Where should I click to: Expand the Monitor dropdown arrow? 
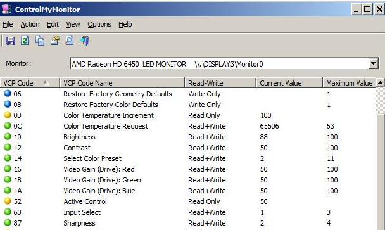373,63
